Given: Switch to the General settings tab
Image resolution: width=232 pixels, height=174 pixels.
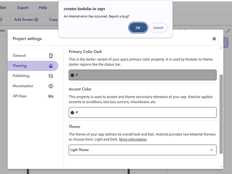Looking at the screenshot, I should pos(19,56).
